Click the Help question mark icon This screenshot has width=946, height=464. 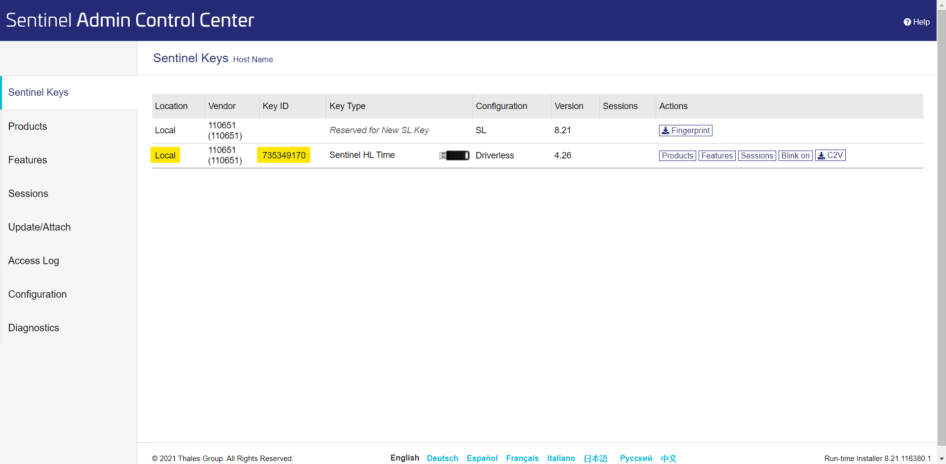(x=907, y=22)
